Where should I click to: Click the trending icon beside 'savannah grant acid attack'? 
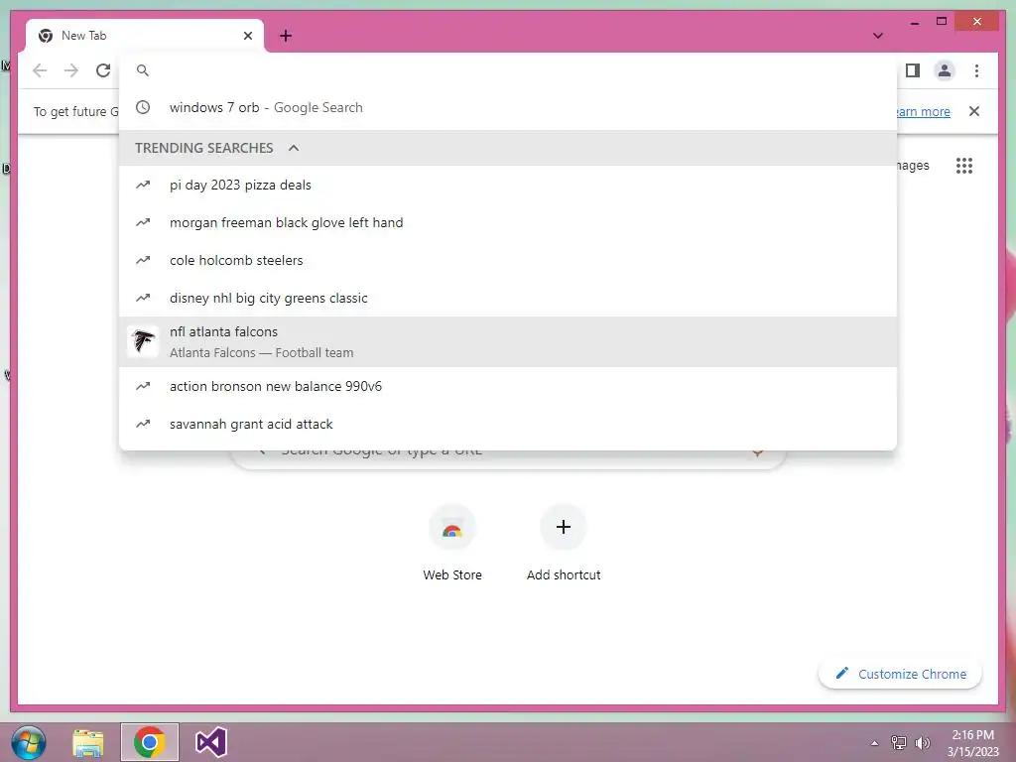tap(143, 424)
